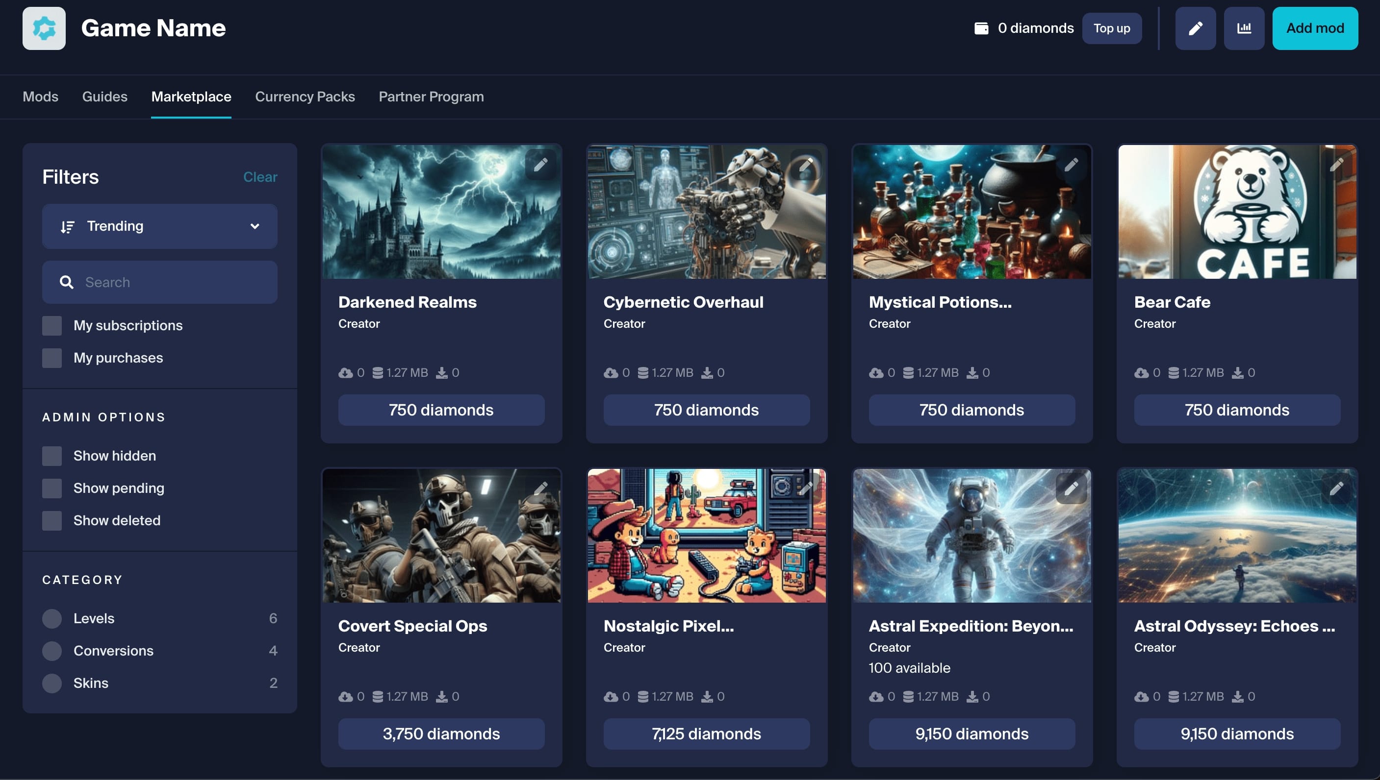Click the Add mod button
Image resolution: width=1380 pixels, height=780 pixels.
(x=1315, y=28)
